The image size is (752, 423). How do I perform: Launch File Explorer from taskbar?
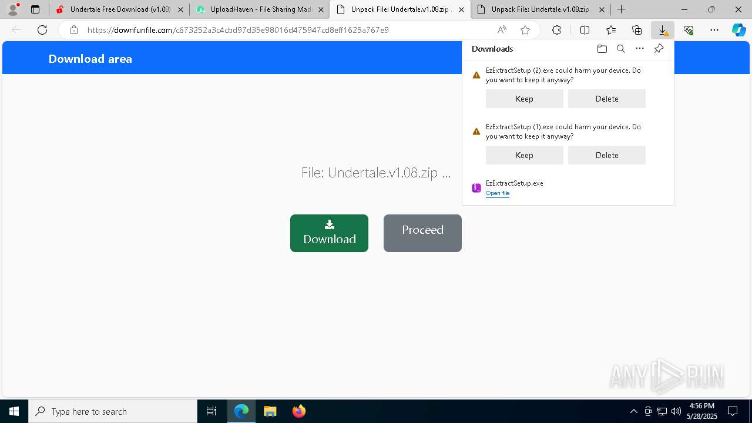tap(270, 411)
